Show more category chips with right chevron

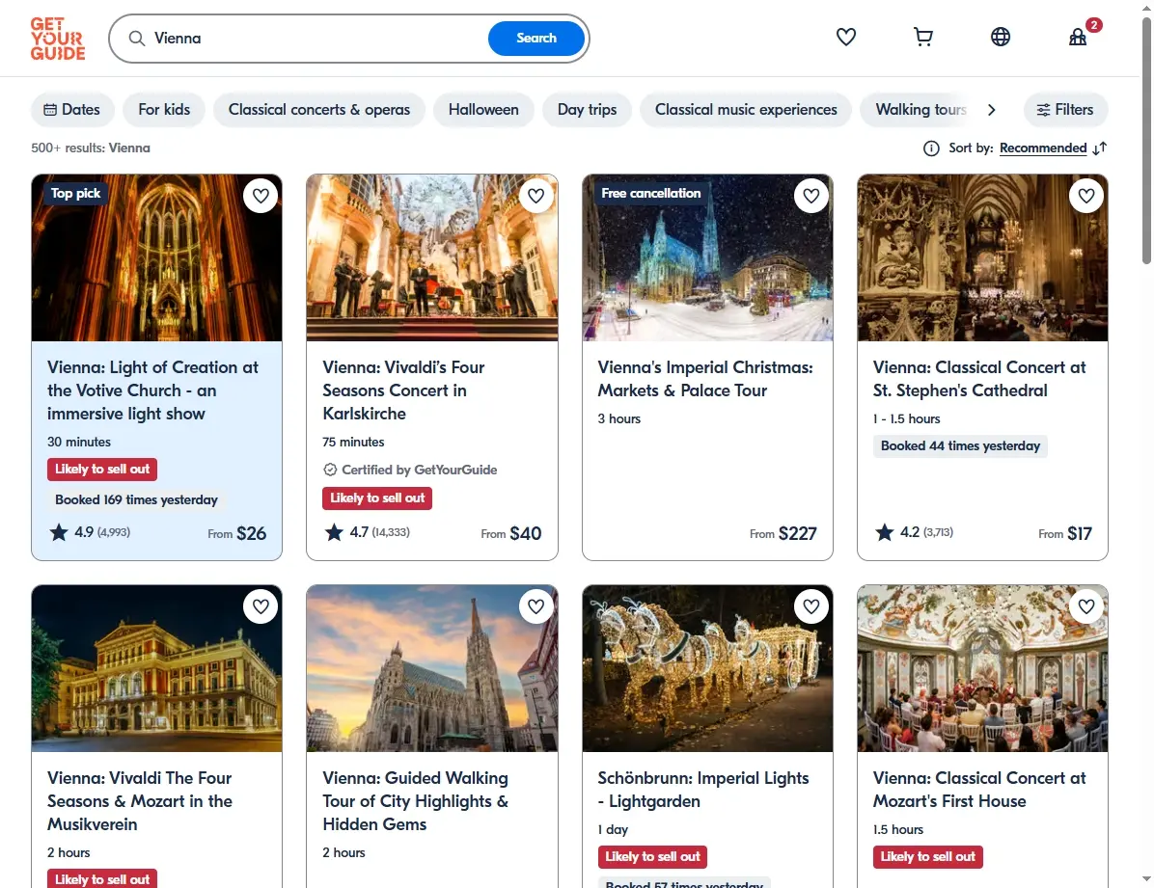[x=991, y=110]
